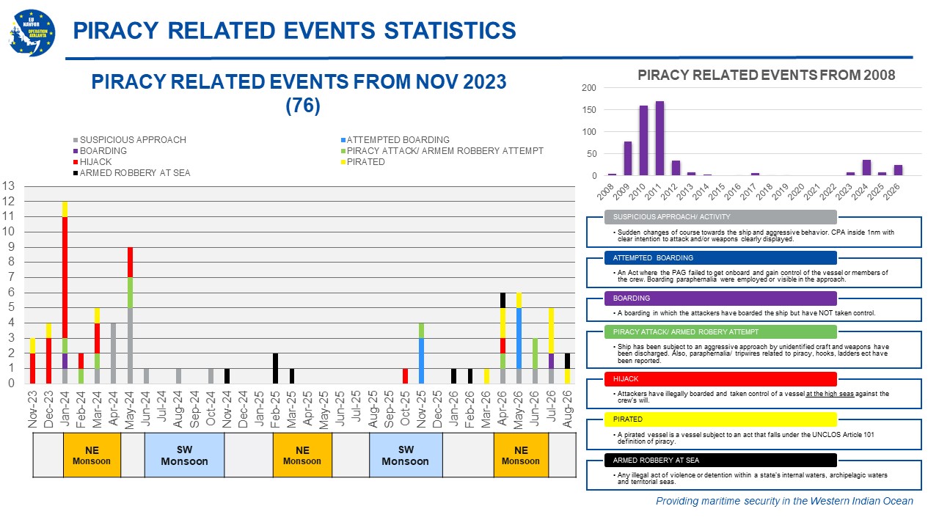Click the NE Monsoon box below Feb-25
939x528 pixels.
302,455
